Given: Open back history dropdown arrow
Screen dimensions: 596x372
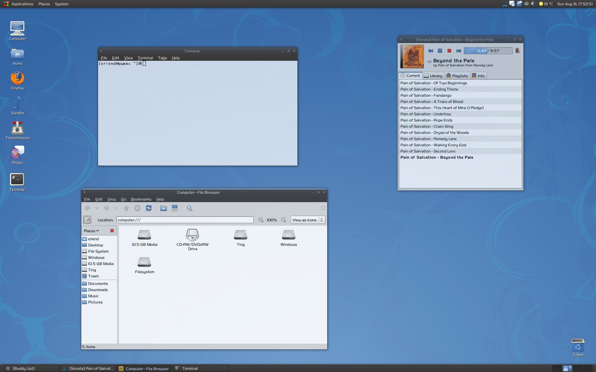Looking at the screenshot, I should click(x=97, y=208).
